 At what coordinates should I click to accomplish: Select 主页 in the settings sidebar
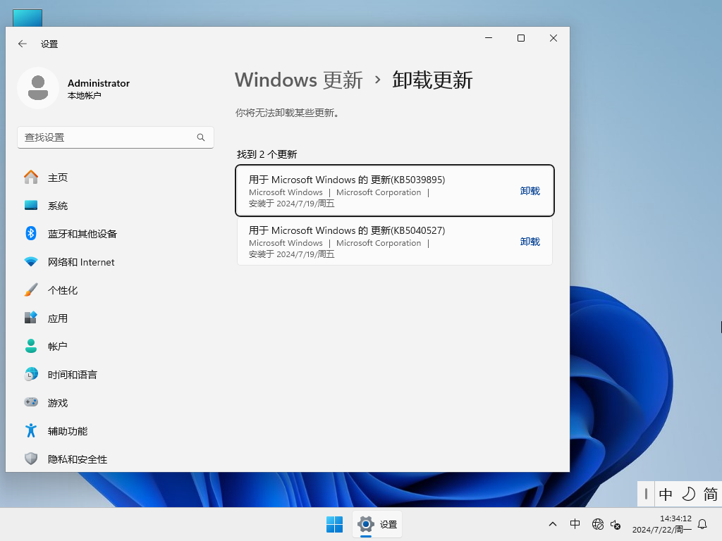(x=58, y=177)
